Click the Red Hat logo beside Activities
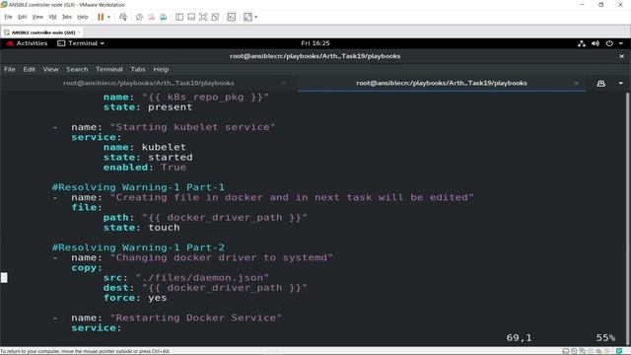Screen dimensions: 631x355 coord(10,43)
